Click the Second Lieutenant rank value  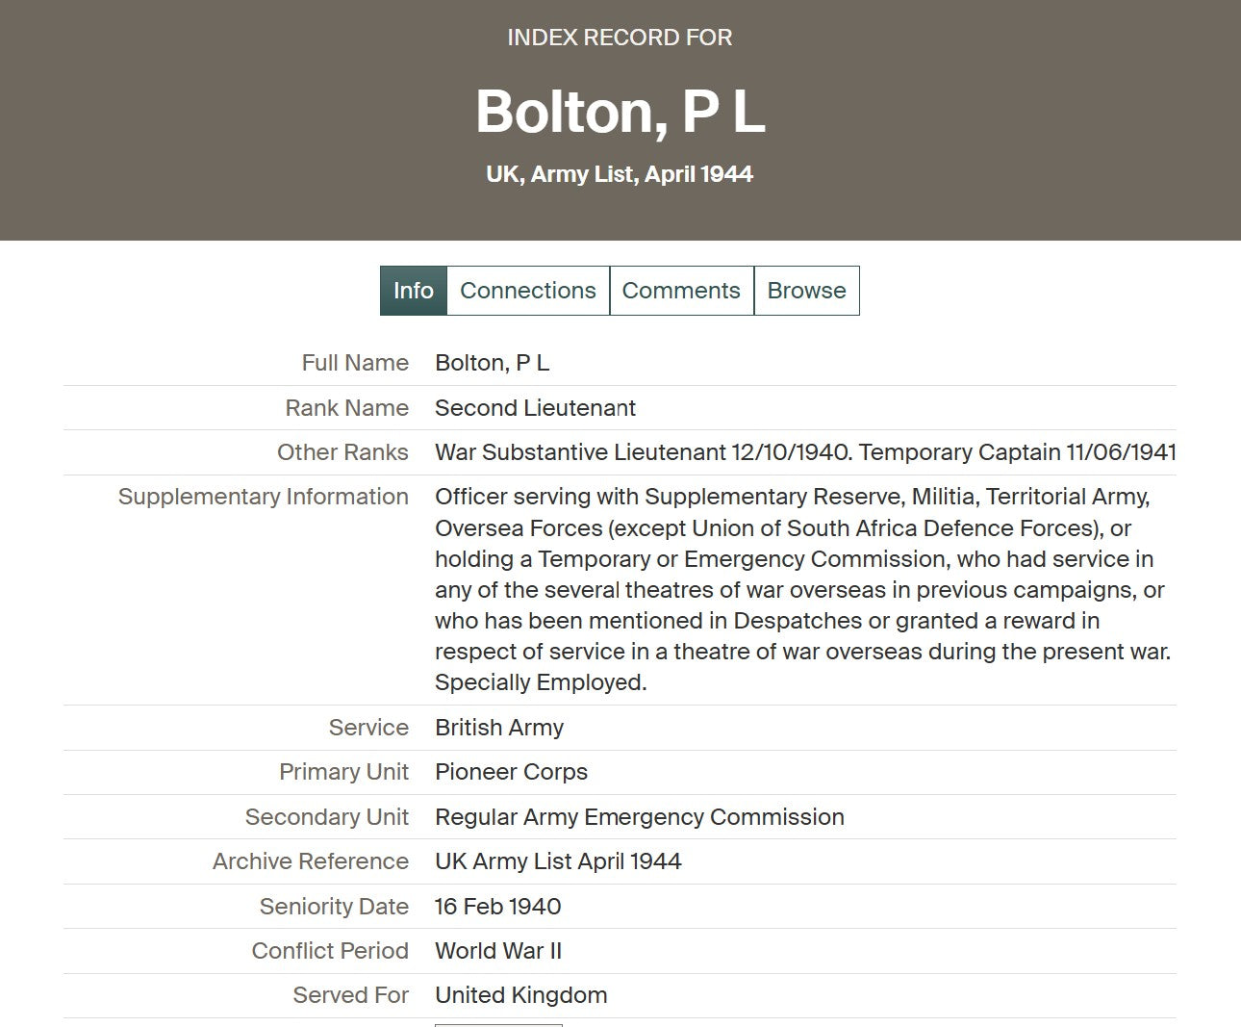tap(535, 408)
